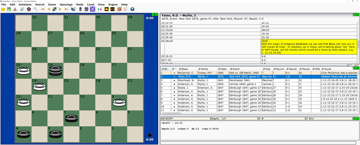Filter by the Round column header
Viewport: 360px width, 145px height.
tap(279, 69)
